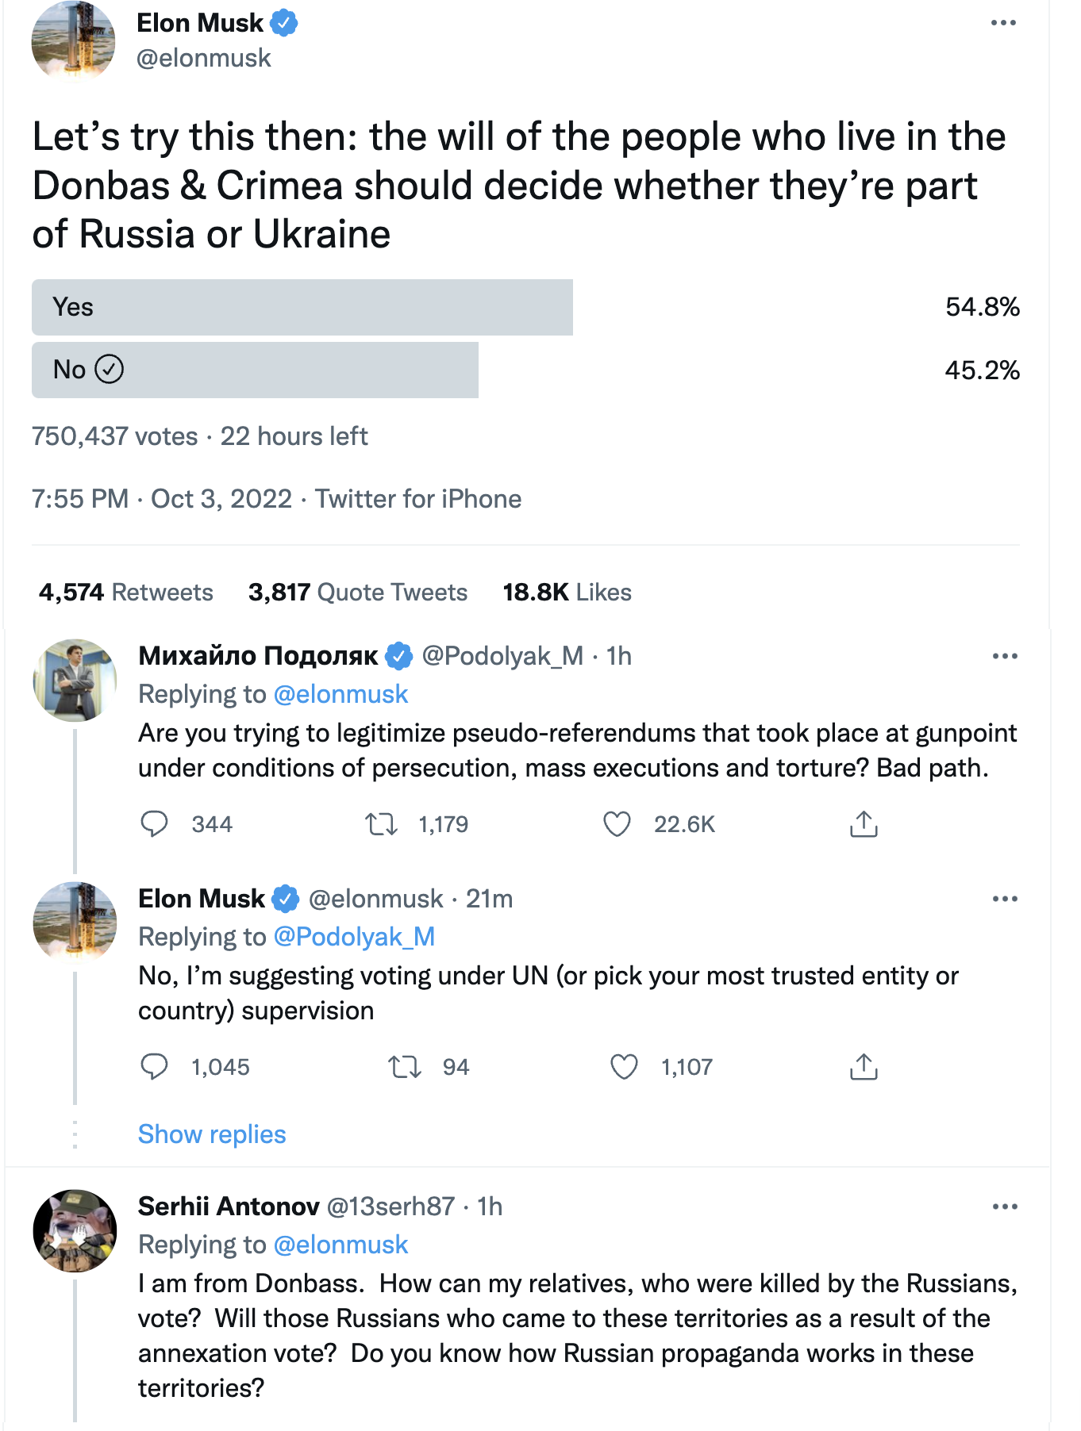This screenshot has width=1081, height=1431.
Task: Share Elon Musk's UN supervision reply
Action: pyautogui.click(x=864, y=1067)
